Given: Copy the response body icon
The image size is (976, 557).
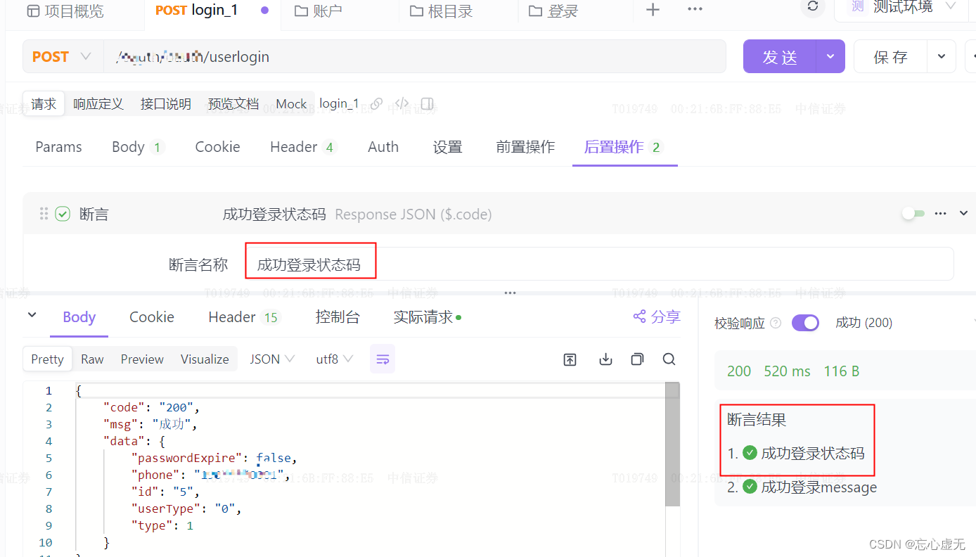Looking at the screenshot, I should (x=637, y=359).
